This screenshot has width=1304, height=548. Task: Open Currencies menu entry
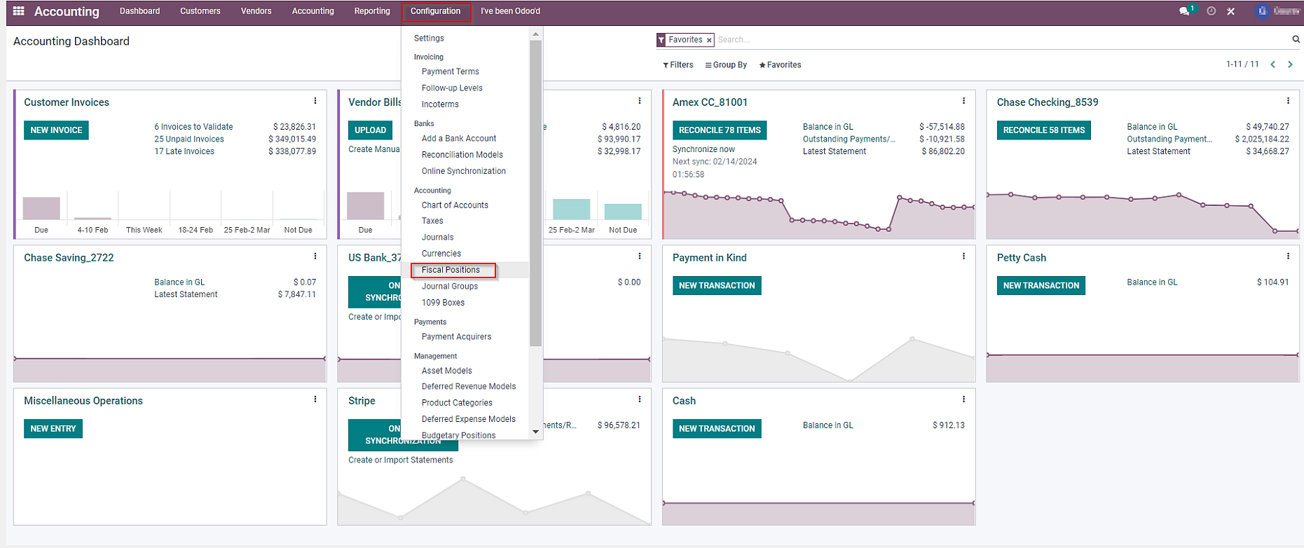click(441, 254)
